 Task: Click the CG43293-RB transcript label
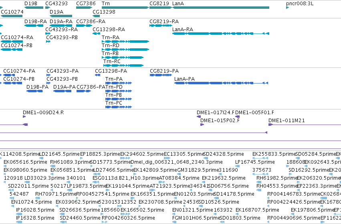pyautogui.click(x=62, y=38)
